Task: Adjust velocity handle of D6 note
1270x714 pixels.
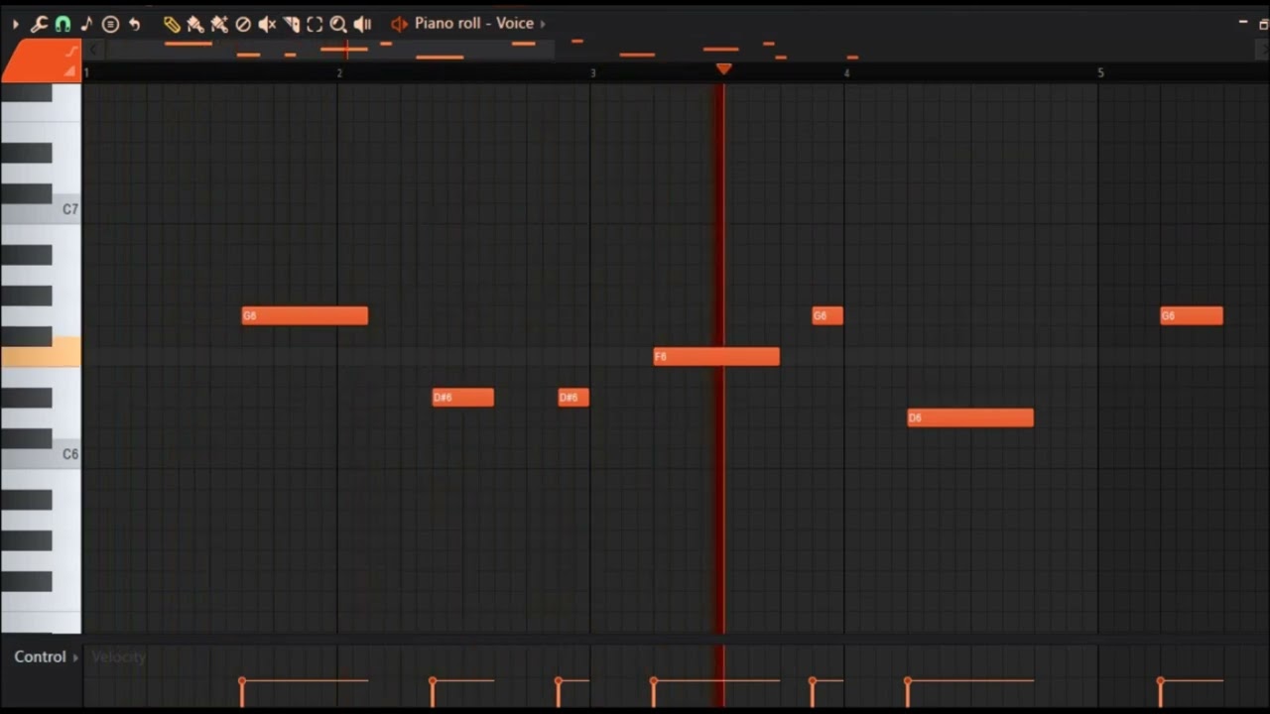Action: point(908,680)
